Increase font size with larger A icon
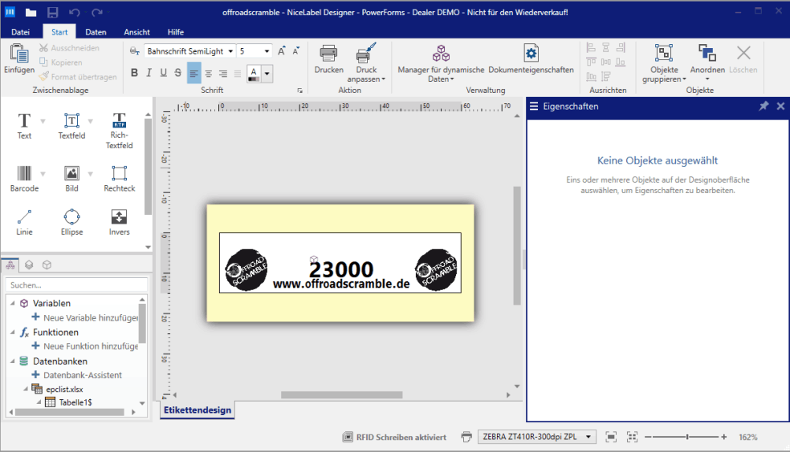The image size is (790, 452). [x=282, y=50]
